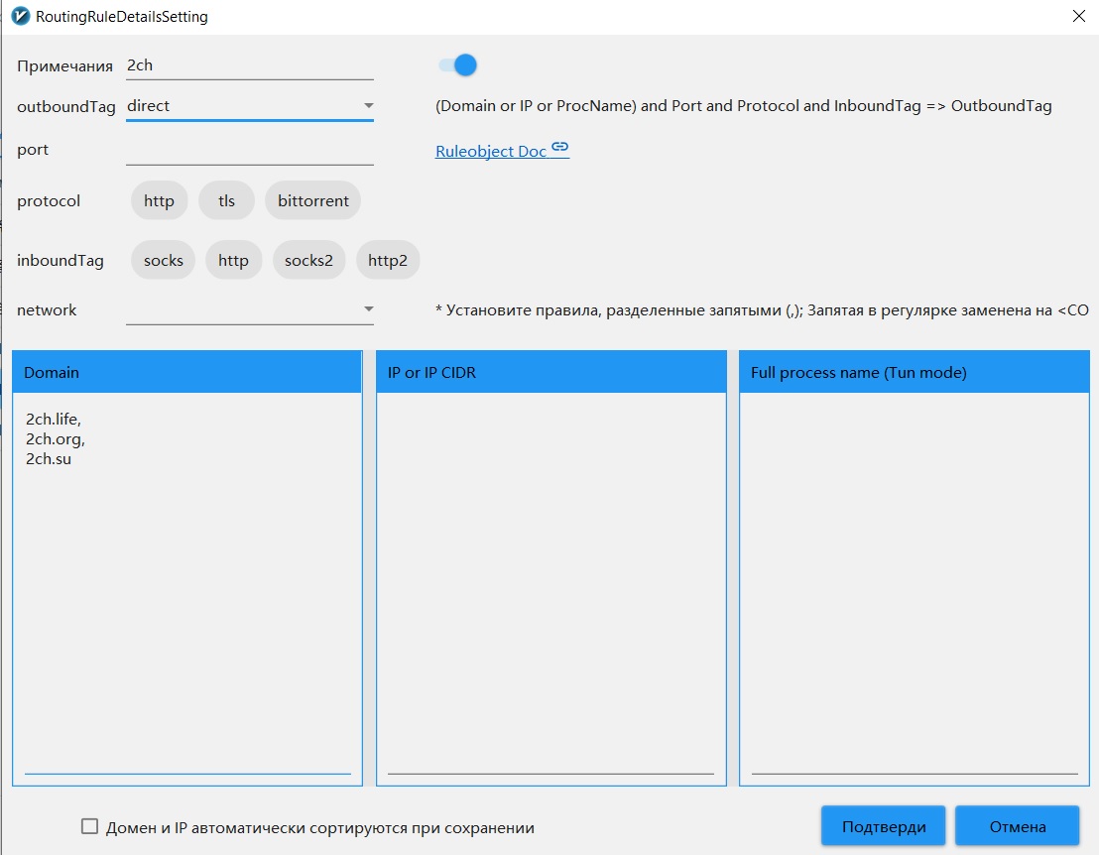Select the socks inboundTag chip
The height and width of the screenshot is (855, 1099).
[164, 260]
